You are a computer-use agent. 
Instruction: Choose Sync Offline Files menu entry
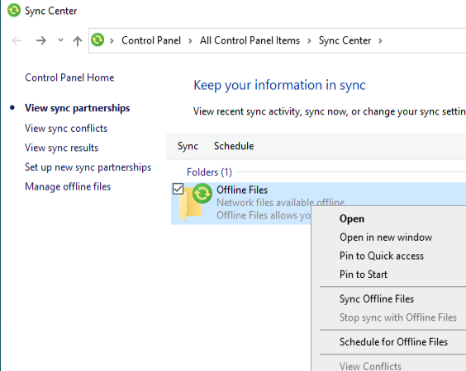coord(377,299)
